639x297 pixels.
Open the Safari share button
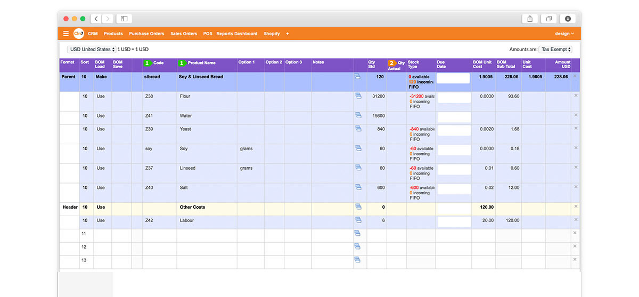530,19
